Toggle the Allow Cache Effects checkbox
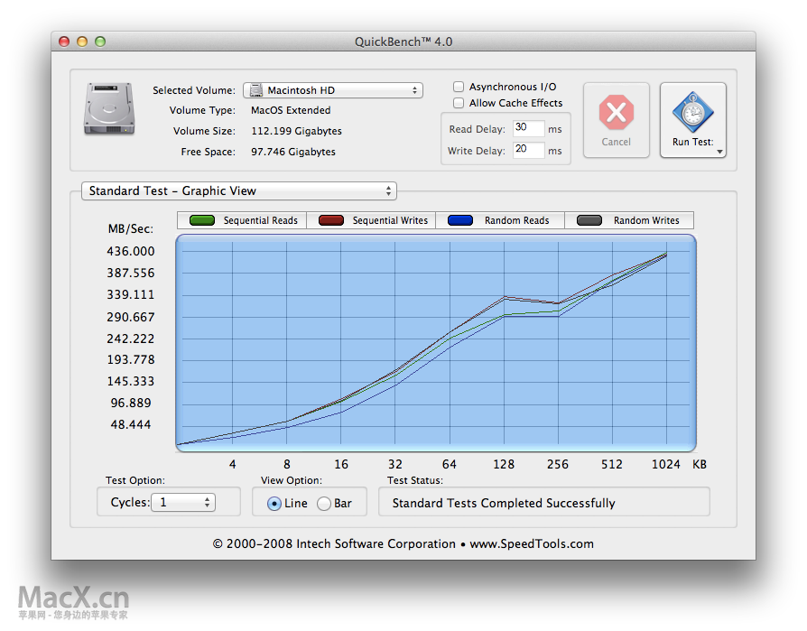 click(x=458, y=103)
